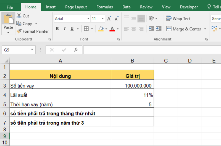Open the Borders tool in Font group

click(x=86, y=29)
